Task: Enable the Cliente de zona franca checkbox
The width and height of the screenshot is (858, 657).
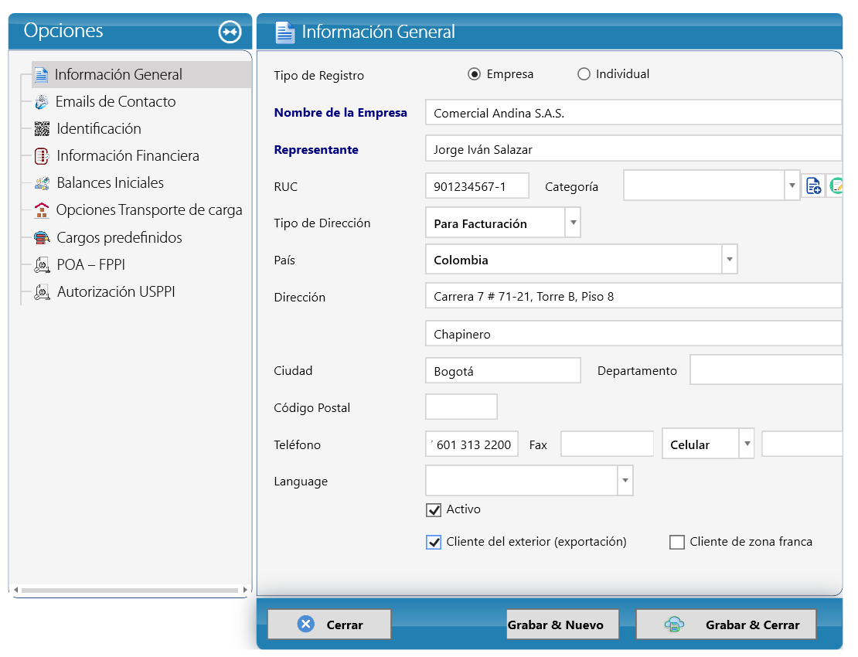Action: (677, 542)
